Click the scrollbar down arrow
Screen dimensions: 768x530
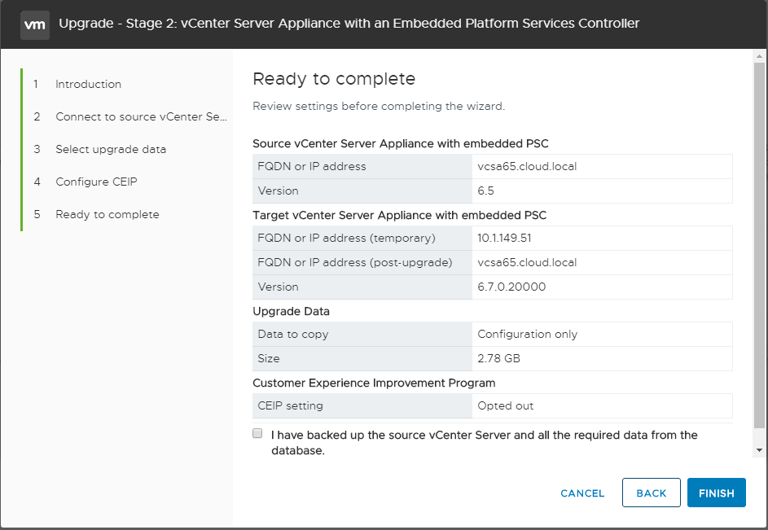(x=759, y=450)
